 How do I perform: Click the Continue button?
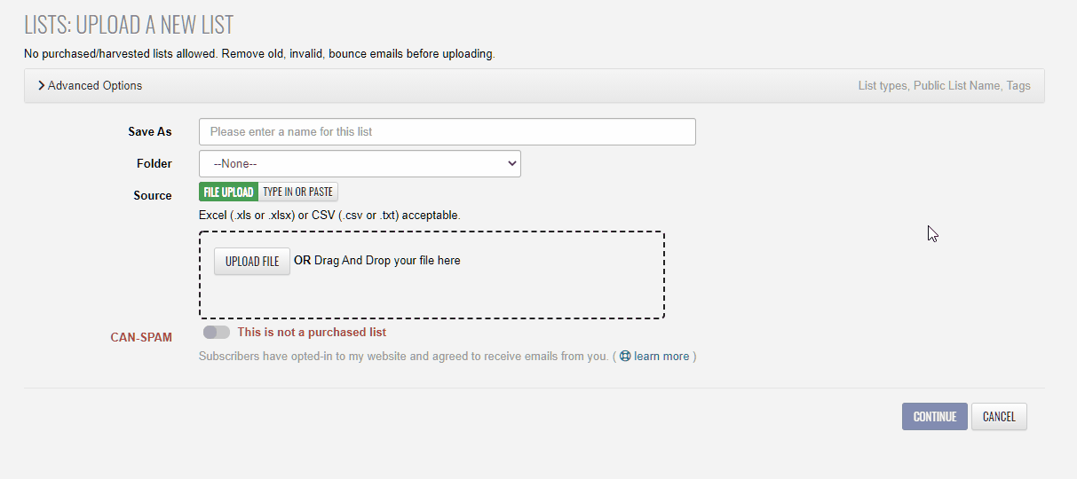[x=935, y=417]
